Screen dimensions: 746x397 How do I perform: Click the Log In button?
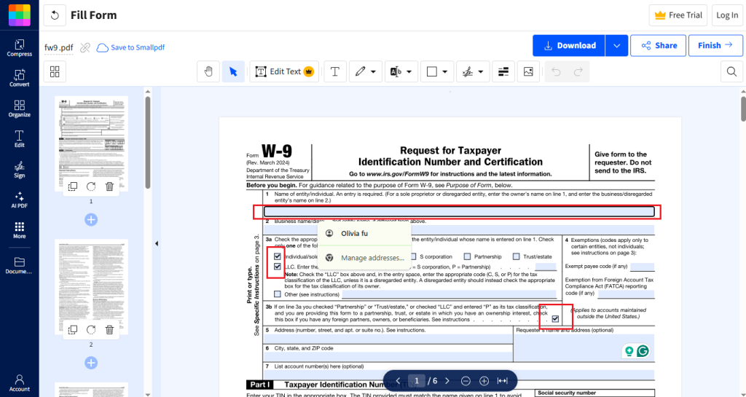click(727, 15)
